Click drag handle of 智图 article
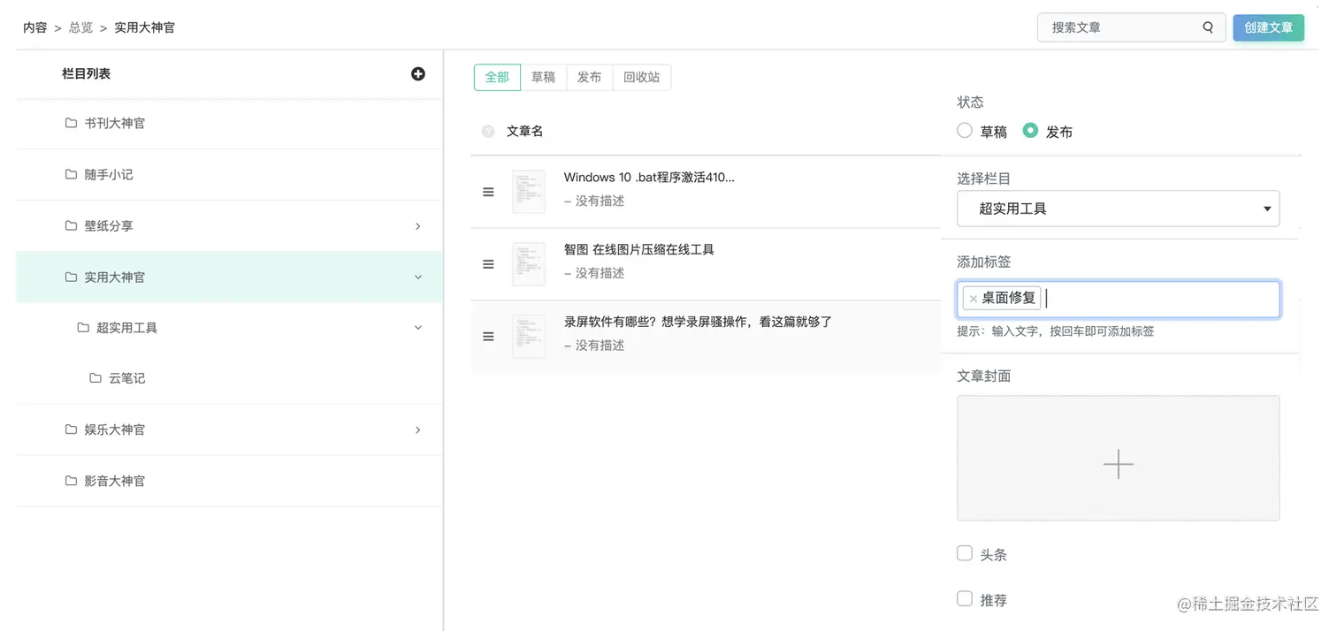 coord(488,264)
